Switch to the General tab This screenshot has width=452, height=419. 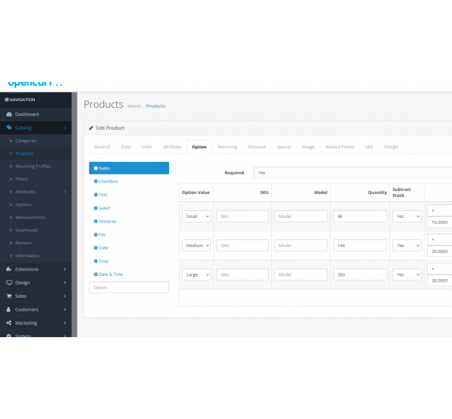[x=102, y=147]
